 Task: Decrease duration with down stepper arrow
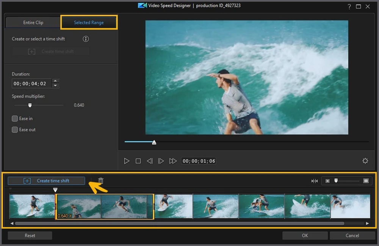point(55,86)
